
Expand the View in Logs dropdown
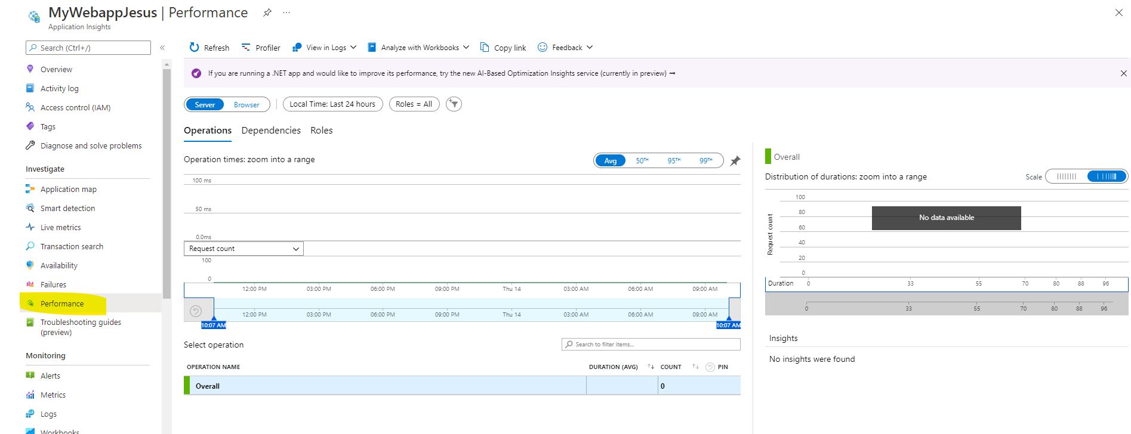(325, 48)
